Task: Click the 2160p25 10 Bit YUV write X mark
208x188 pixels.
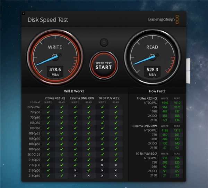Action: click(102, 160)
